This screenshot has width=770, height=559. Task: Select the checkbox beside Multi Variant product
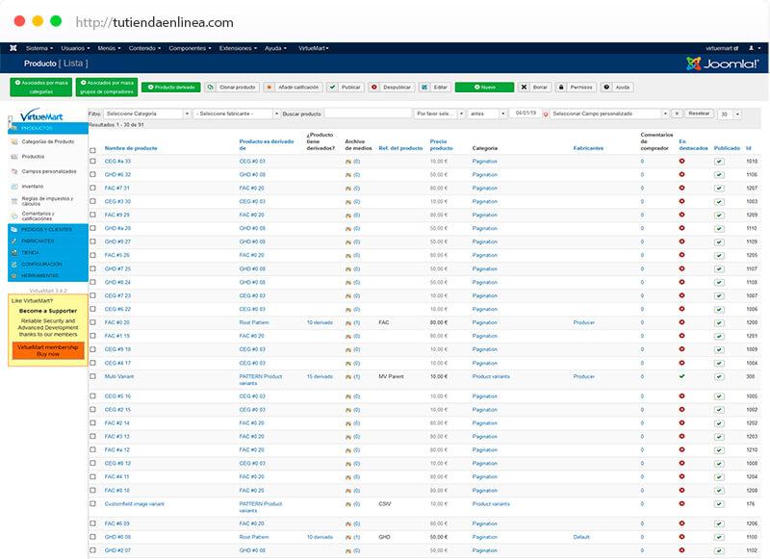[x=93, y=376]
